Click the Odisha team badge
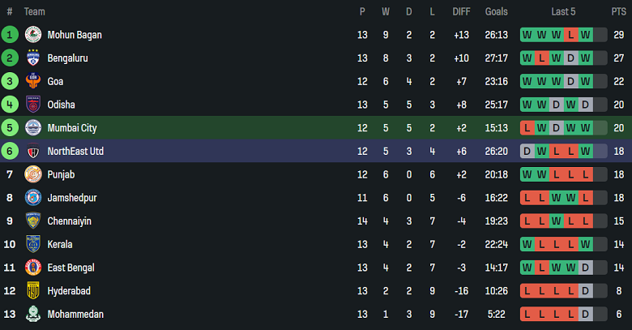The width and height of the screenshot is (632, 330). [x=33, y=105]
